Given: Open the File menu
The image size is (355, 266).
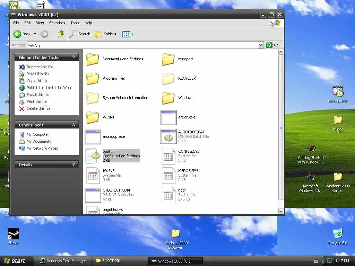Looking at the screenshot, I should pos(16,23).
